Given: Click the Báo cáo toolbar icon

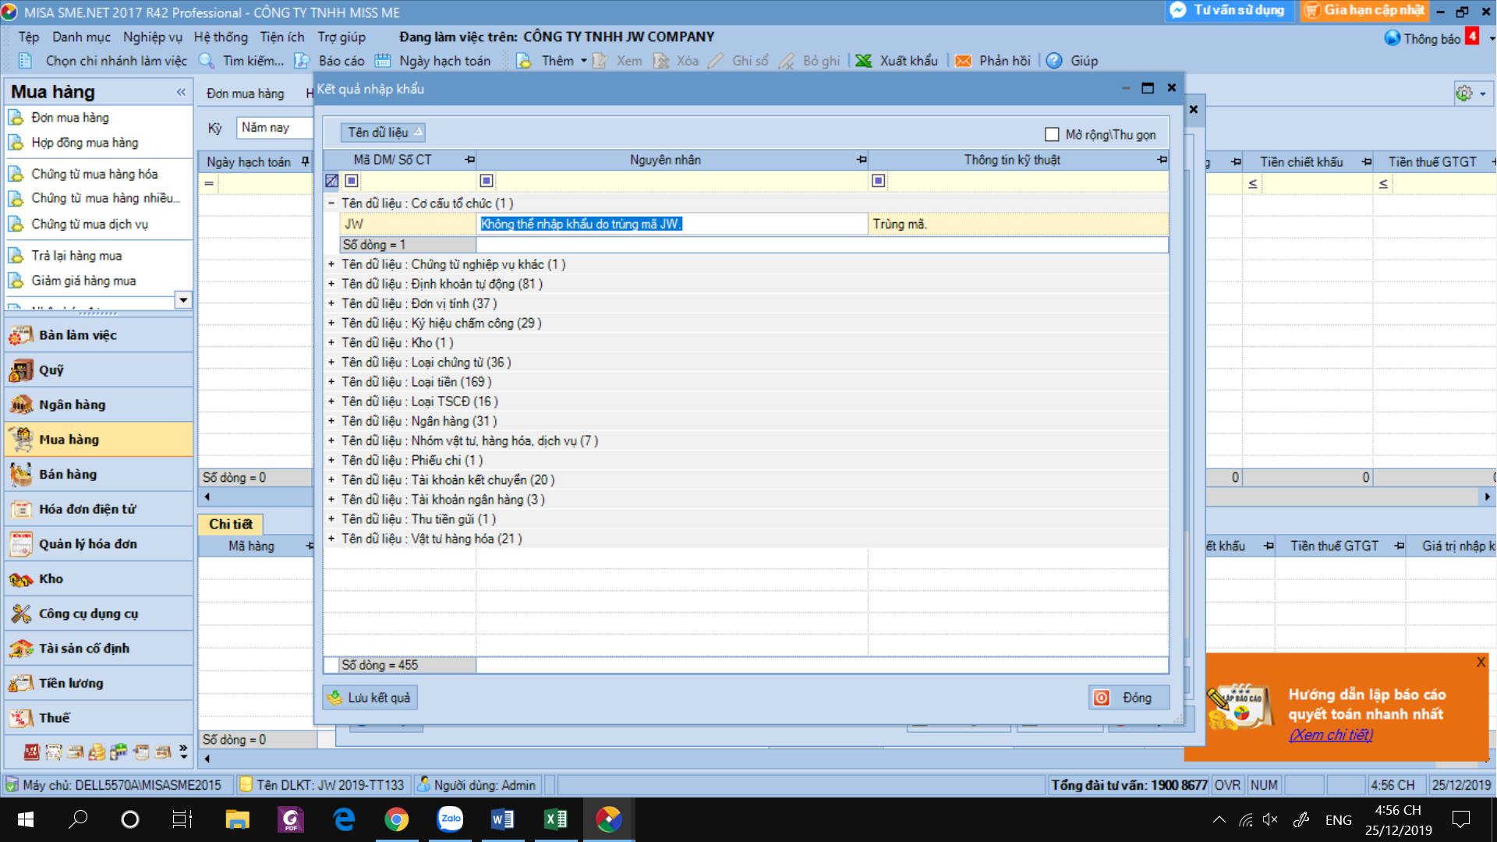Looking at the screenshot, I should click(302, 61).
